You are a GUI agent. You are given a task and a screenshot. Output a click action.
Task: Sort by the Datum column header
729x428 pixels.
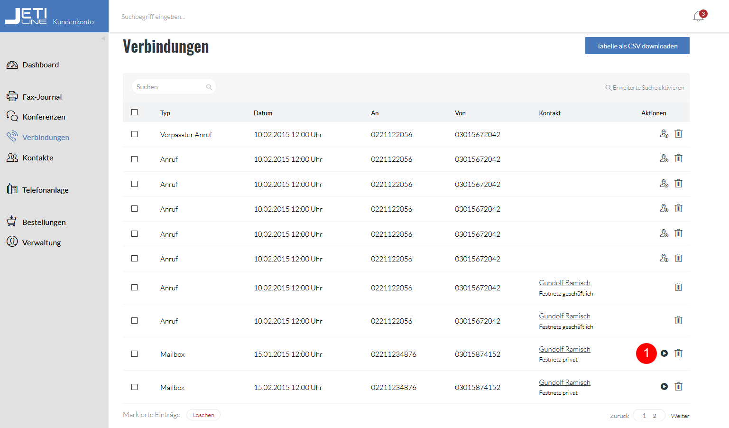pyautogui.click(x=263, y=113)
